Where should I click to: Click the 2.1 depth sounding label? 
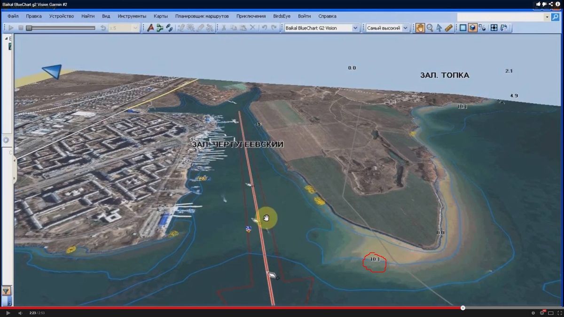pos(509,71)
